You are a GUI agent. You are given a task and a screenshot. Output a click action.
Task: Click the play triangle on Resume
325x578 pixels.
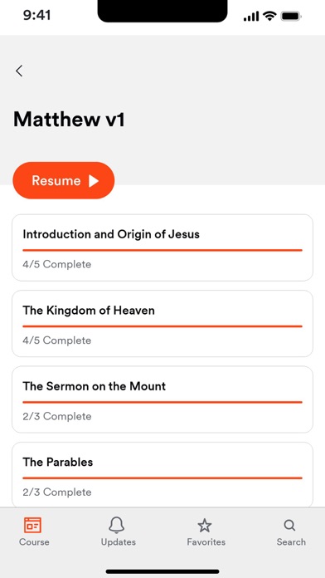94,181
